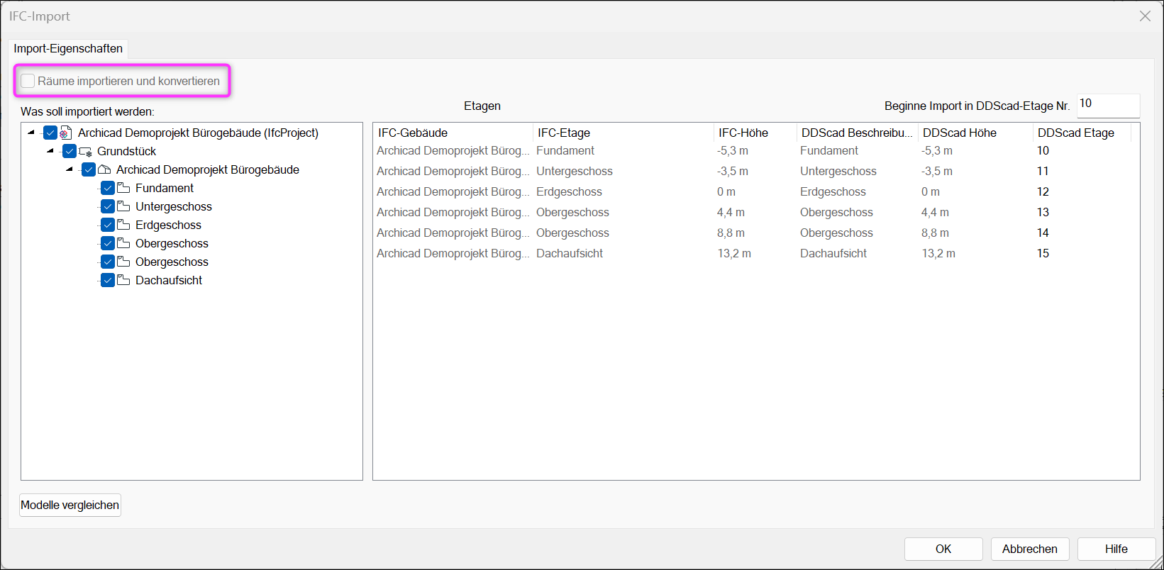The height and width of the screenshot is (570, 1164).
Task: Click the Modelle vergleichen button
Action: point(70,505)
